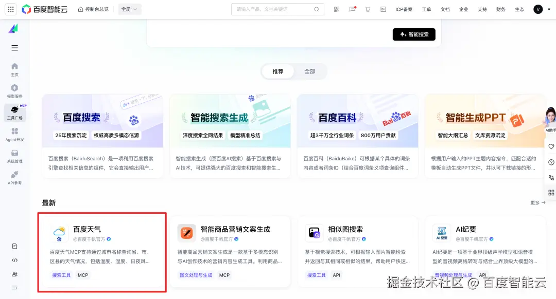Go to the 控制台总览 console overview
The width and height of the screenshot is (556, 299).
[x=93, y=9]
